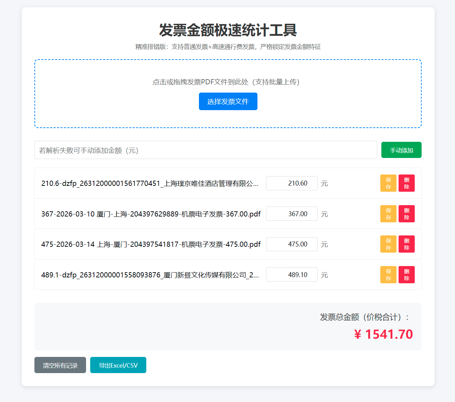This screenshot has width=455, height=402.
Task: Save the 475.00 Shanghai-Xiamen flight invoice
Action: tap(388, 244)
